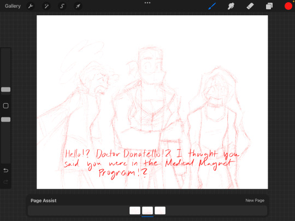Screen dimensions: 295x221
Task: Select the Eraser tool
Action: (250, 6)
